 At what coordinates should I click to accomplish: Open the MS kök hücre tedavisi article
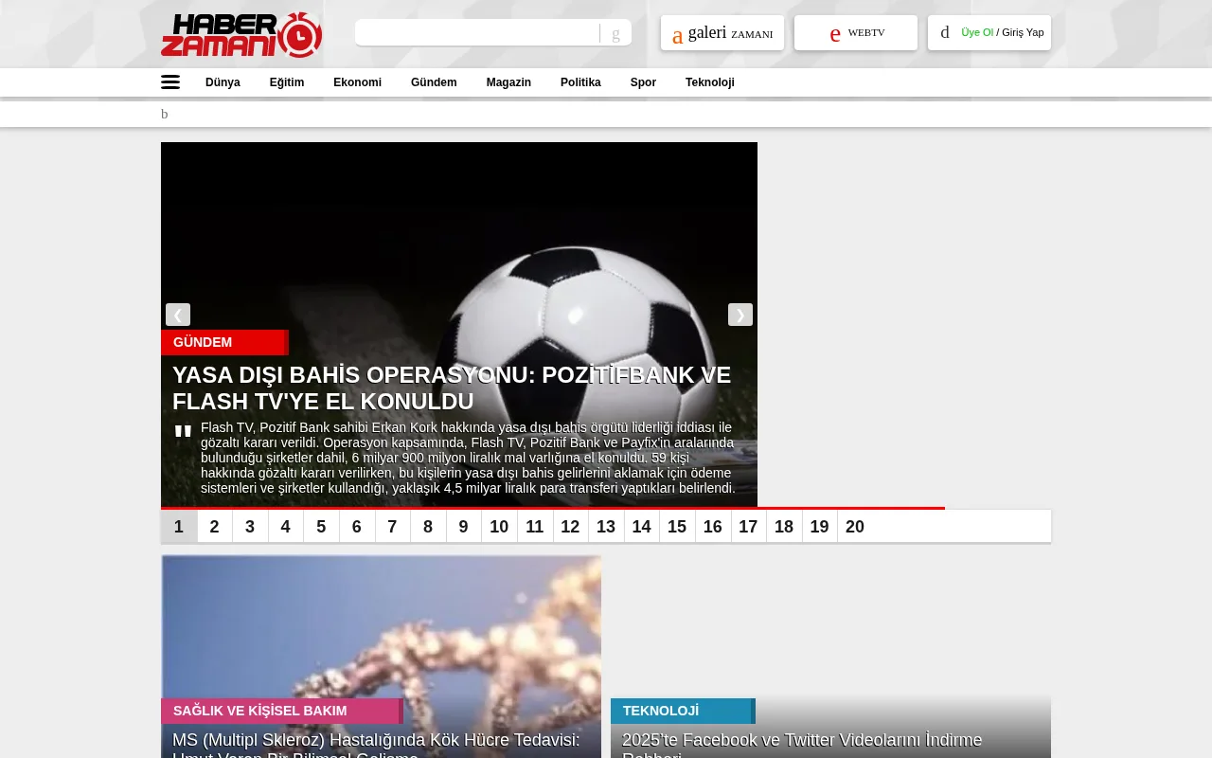tap(375, 740)
